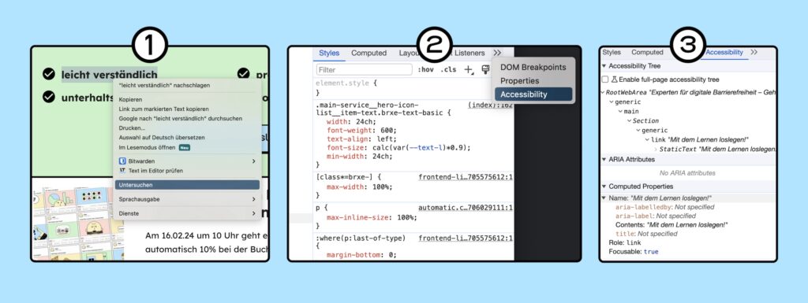Screen dimensions: 808x303
Task: Click the flask icon beside 'Enable full-page accessibility tree'
Action: coord(614,79)
